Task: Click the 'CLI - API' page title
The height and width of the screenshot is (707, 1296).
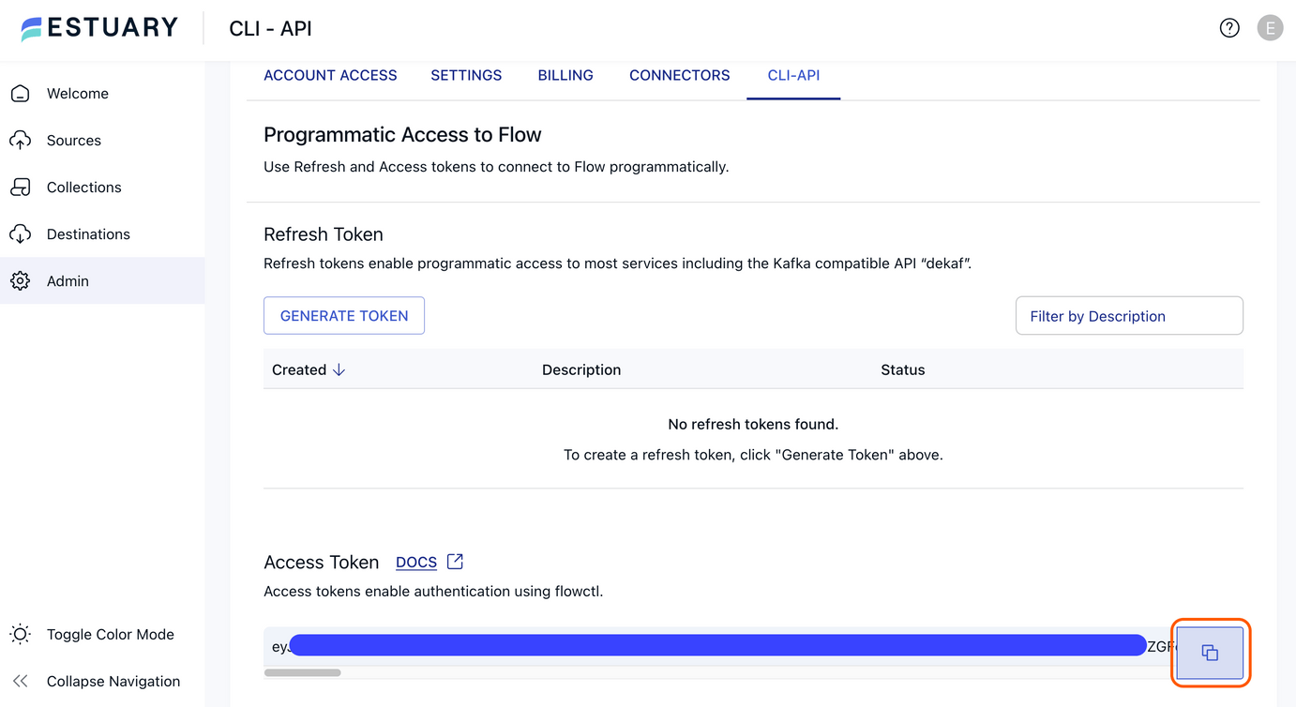Action: coord(270,29)
